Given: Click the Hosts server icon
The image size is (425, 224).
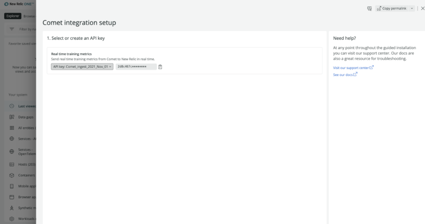Looking at the screenshot, I should pyautogui.click(x=11, y=164).
